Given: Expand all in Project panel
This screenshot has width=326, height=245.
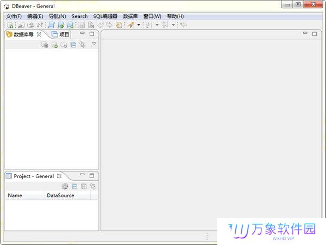Looking at the screenshot, I should [x=84, y=186].
